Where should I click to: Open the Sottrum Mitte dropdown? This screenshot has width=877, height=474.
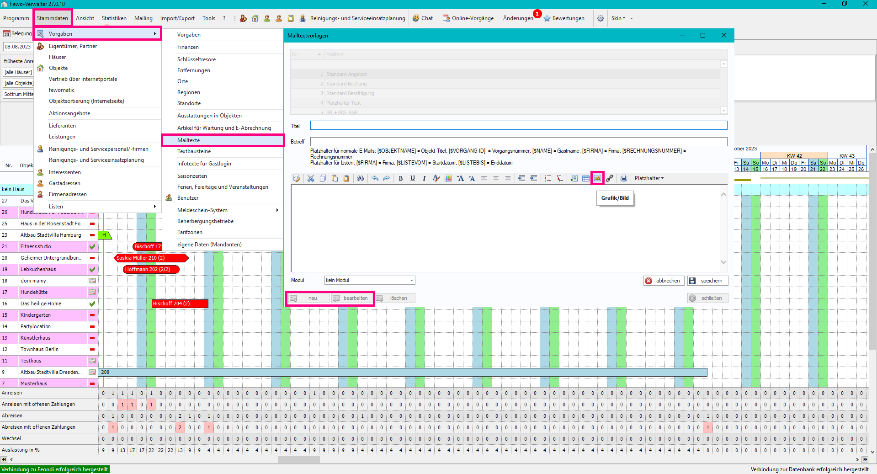click(18, 94)
